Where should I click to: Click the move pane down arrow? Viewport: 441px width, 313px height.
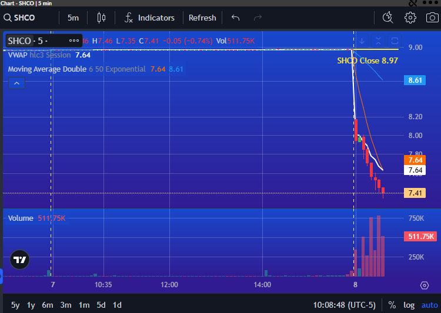[362, 41]
